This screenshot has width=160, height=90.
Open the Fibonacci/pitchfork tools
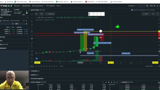[x=32, y=21]
